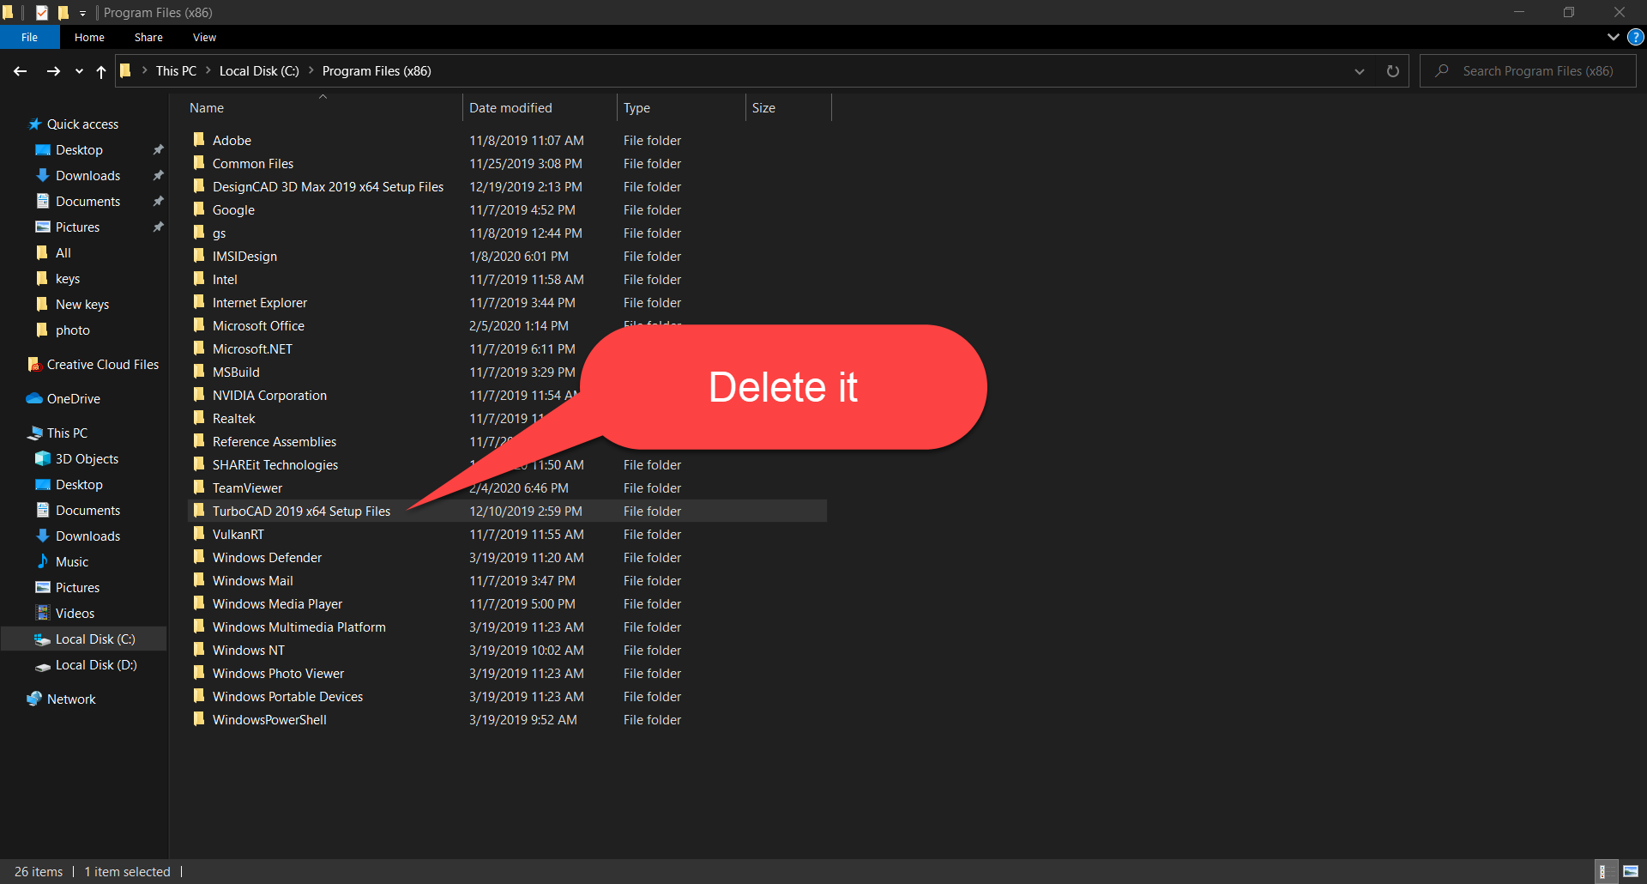The width and height of the screenshot is (1647, 884).
Task: Select the WindowsPowerShell folder icon
Action: point(199,718)
